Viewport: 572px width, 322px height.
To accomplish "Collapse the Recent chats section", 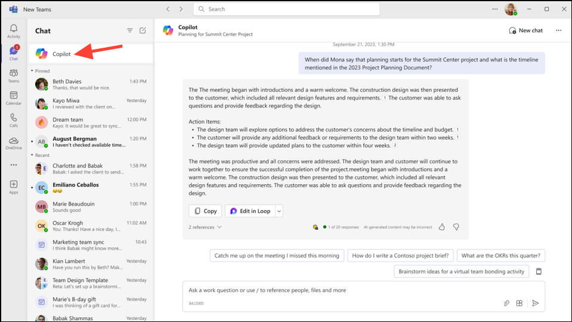I will 32,155.
